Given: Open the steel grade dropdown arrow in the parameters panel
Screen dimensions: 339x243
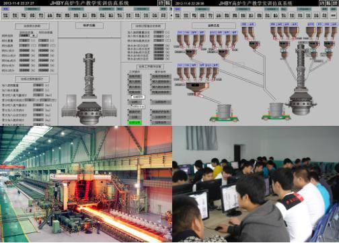Looking at the screenshot, I should click(34, 36).
